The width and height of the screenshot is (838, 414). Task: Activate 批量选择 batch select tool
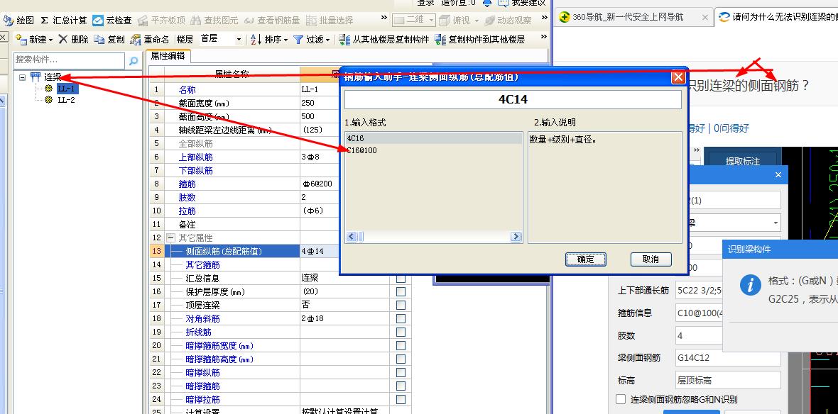click(330, 21)
